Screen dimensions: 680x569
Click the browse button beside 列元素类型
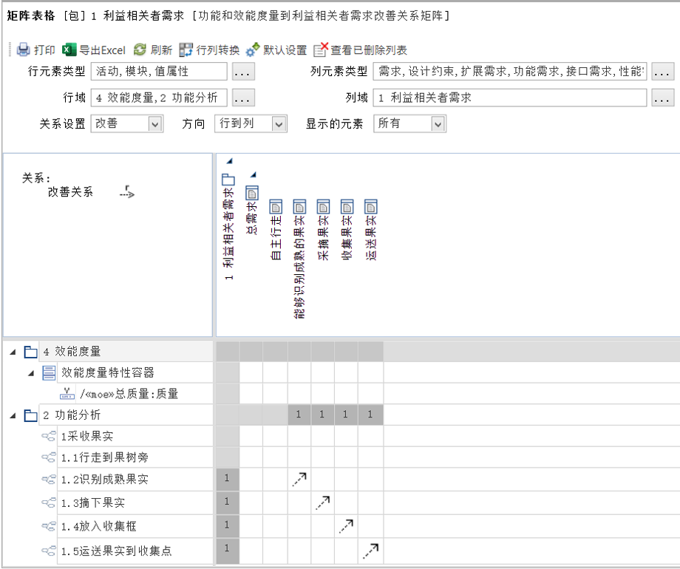[x=663, y=72]
